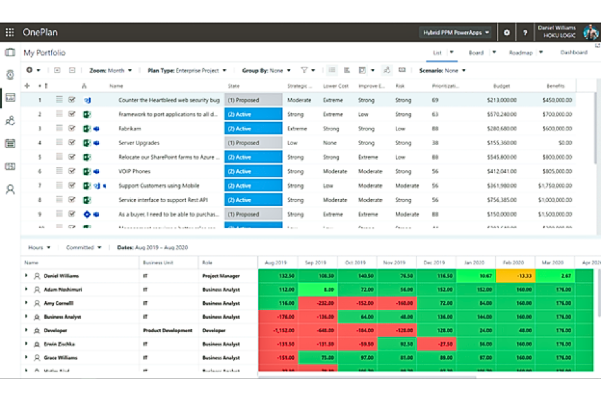Expand the Developer resource row

(26, 330)
